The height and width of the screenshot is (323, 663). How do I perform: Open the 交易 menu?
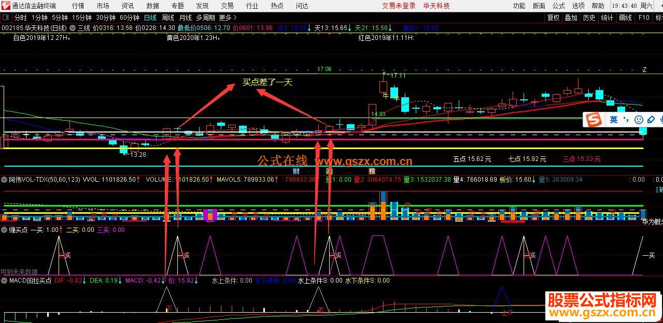[x=227, y=6]
